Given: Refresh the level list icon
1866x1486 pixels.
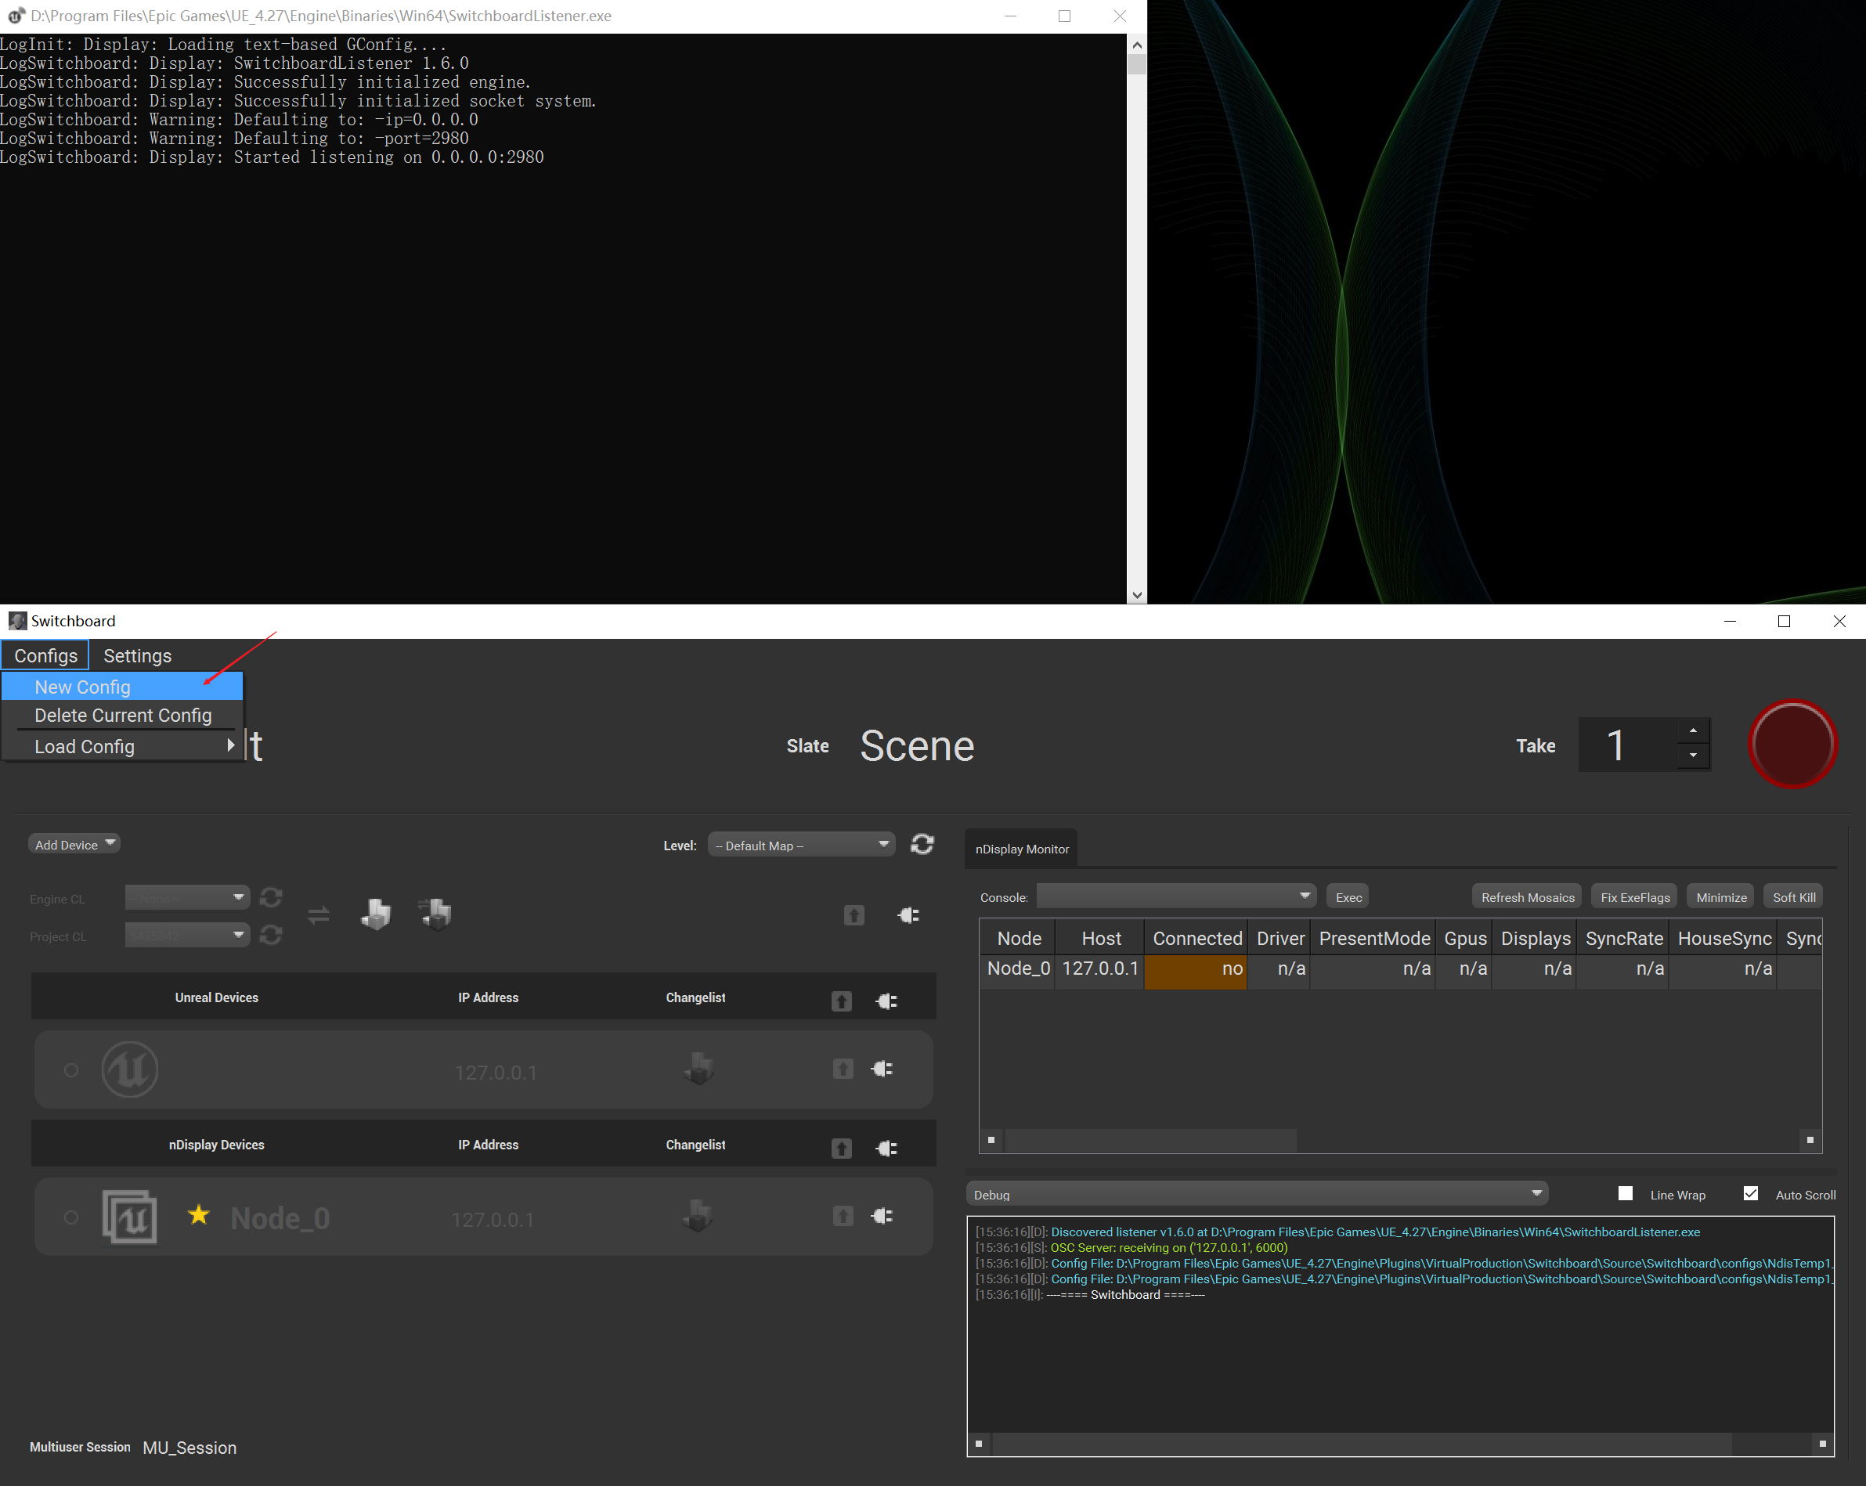Looking at the screenshot, I should click(922, 844).
